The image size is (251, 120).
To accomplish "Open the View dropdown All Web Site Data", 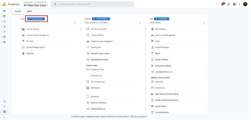I will (177, 23).
